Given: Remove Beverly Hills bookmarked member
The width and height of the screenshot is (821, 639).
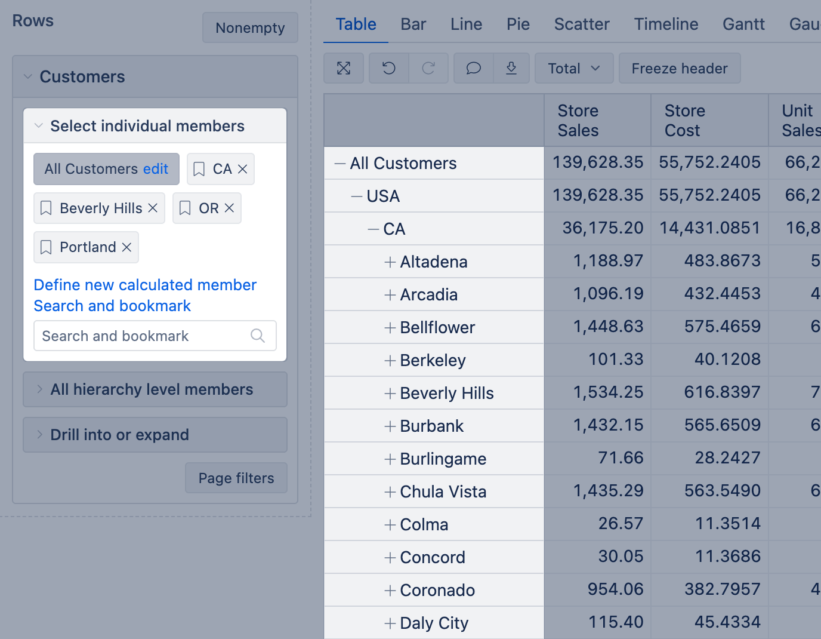Looking at the screenshot, I should click(153, 208).
